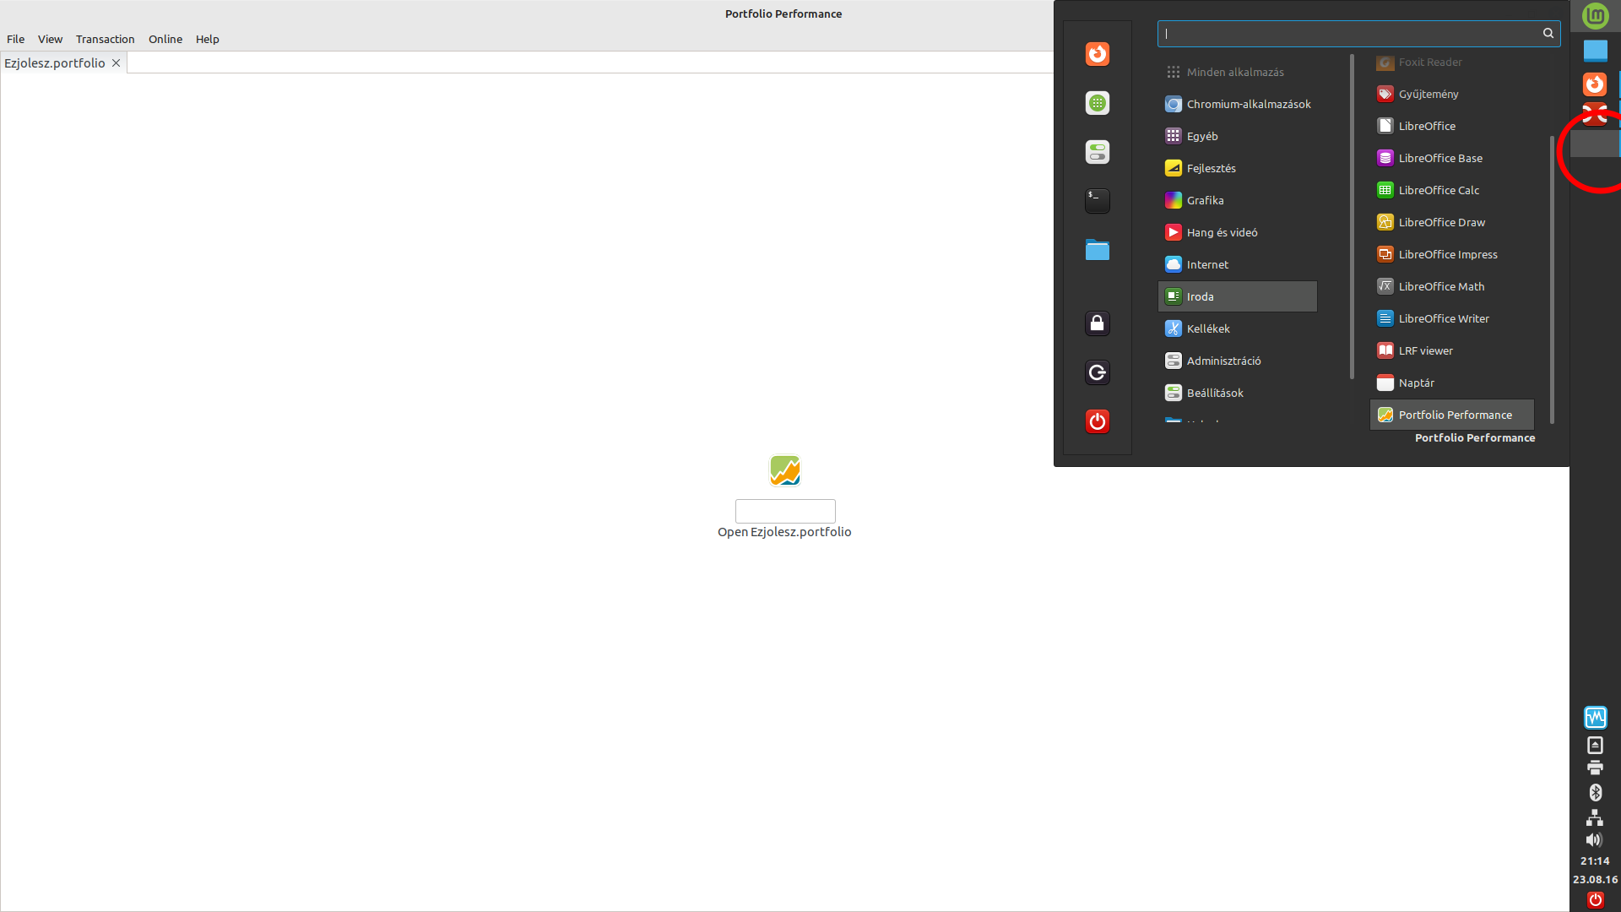Open the system monitor applet in tray
Screen dimensions: 1621x912
(1595, 718)
